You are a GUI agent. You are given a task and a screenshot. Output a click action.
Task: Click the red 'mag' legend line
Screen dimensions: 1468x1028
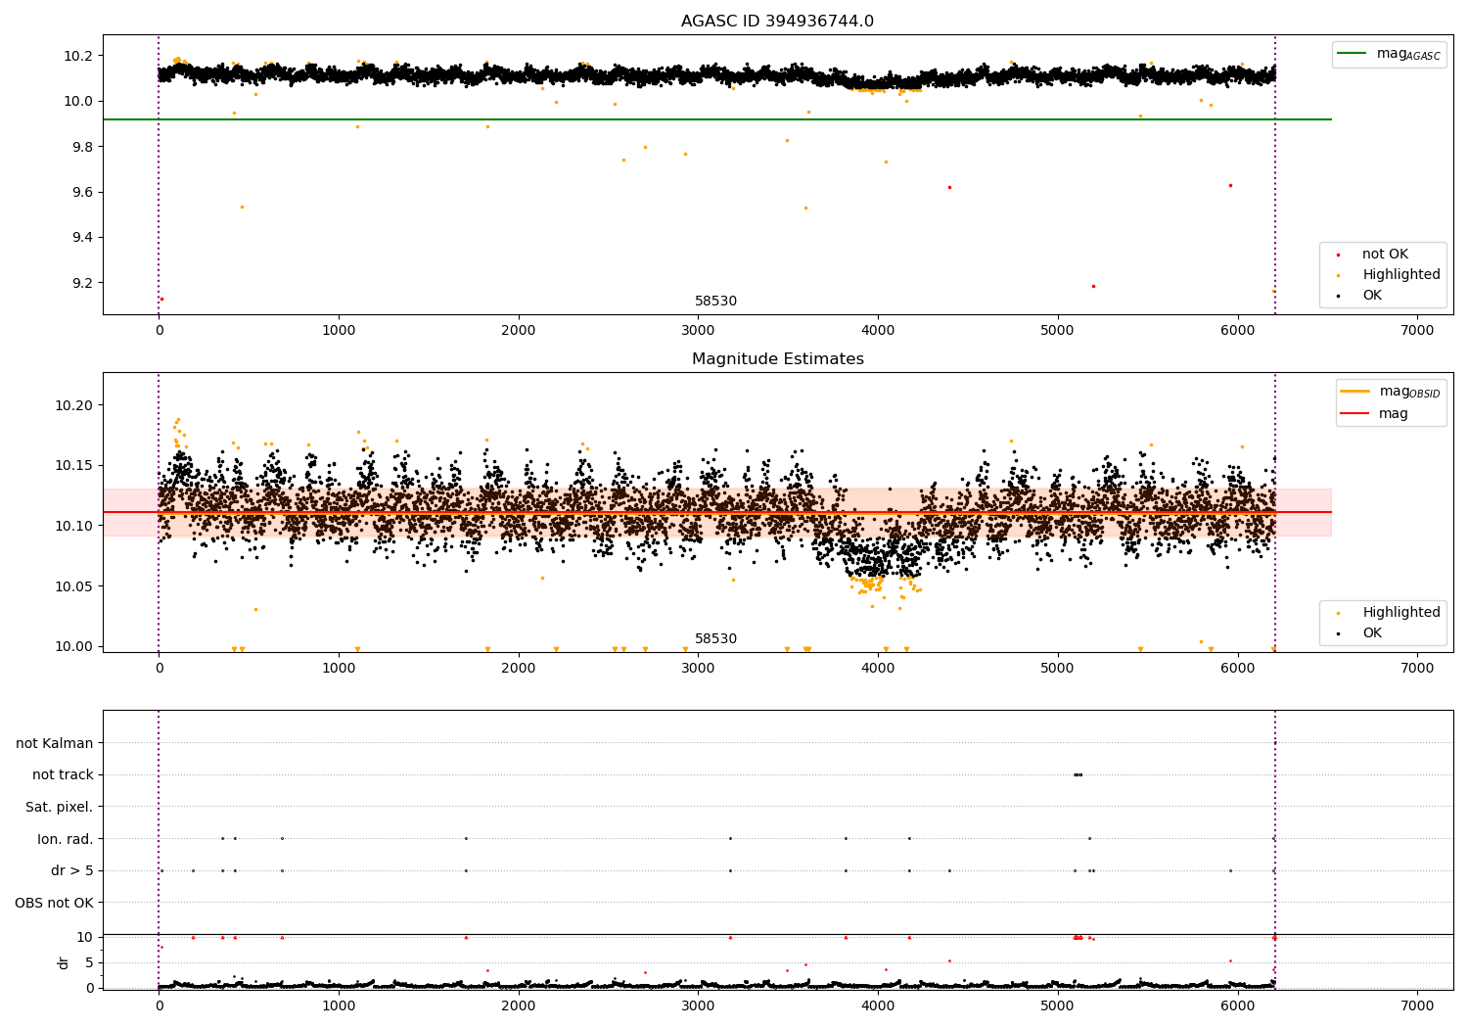coord(1355,413)
